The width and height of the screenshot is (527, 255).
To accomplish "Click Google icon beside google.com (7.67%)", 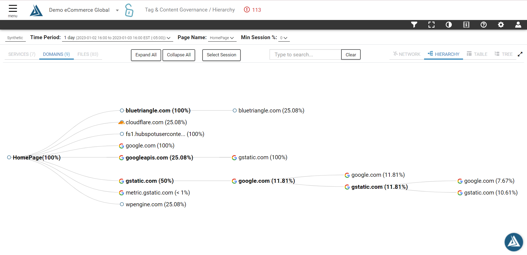I will pyautogui.click(x=460, y=181).
